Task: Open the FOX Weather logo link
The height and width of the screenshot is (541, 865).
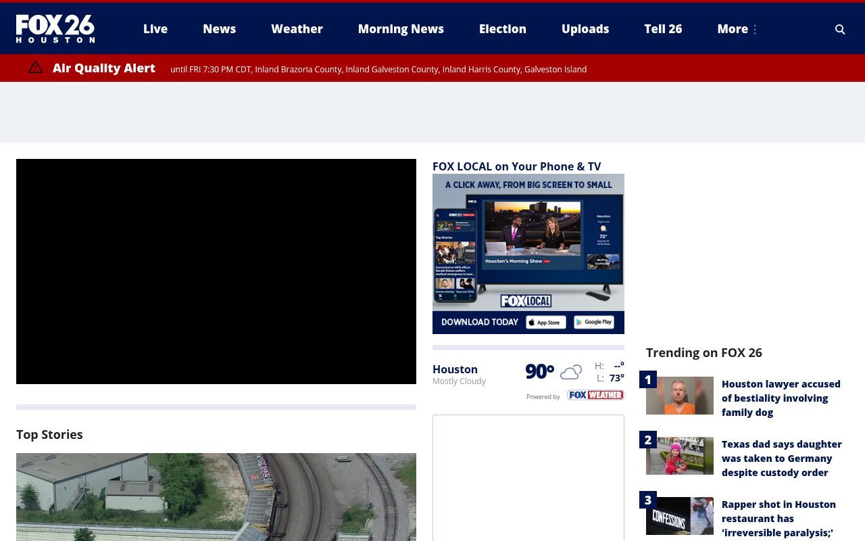Action: point(595,395)
